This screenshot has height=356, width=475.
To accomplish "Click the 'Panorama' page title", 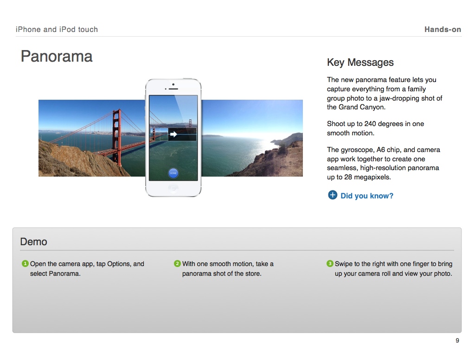I will [x=57, y=57].
